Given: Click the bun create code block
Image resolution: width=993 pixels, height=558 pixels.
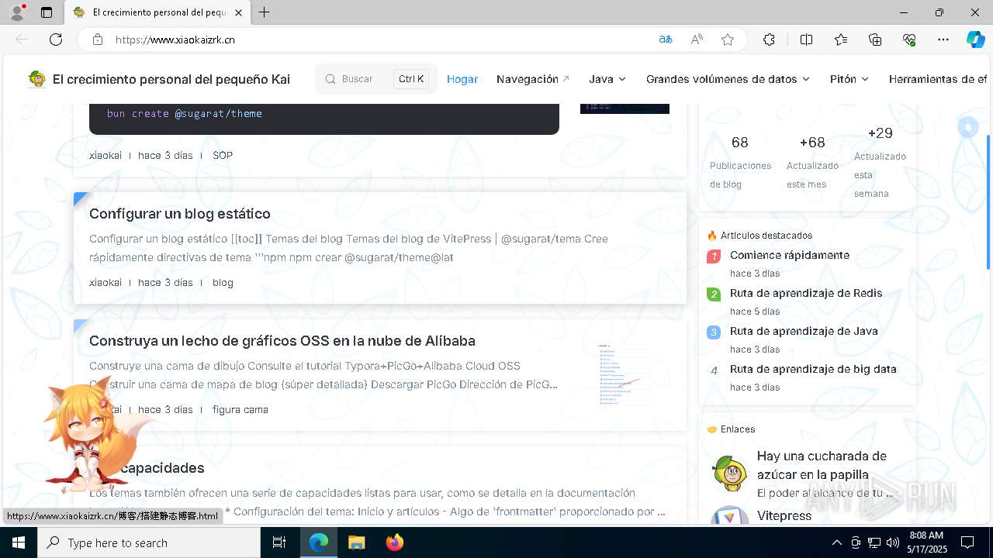Looking at the screenshot, I should pos(324,119).
